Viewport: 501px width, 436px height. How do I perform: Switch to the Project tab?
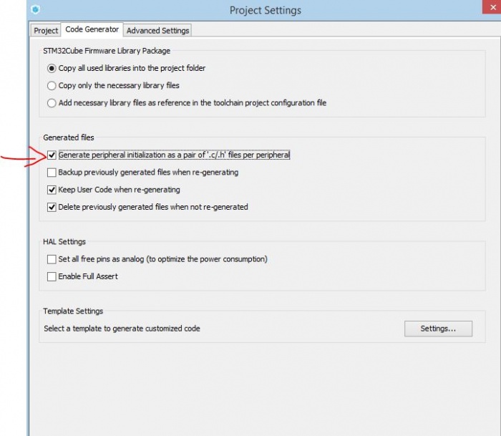click(46, 30)
